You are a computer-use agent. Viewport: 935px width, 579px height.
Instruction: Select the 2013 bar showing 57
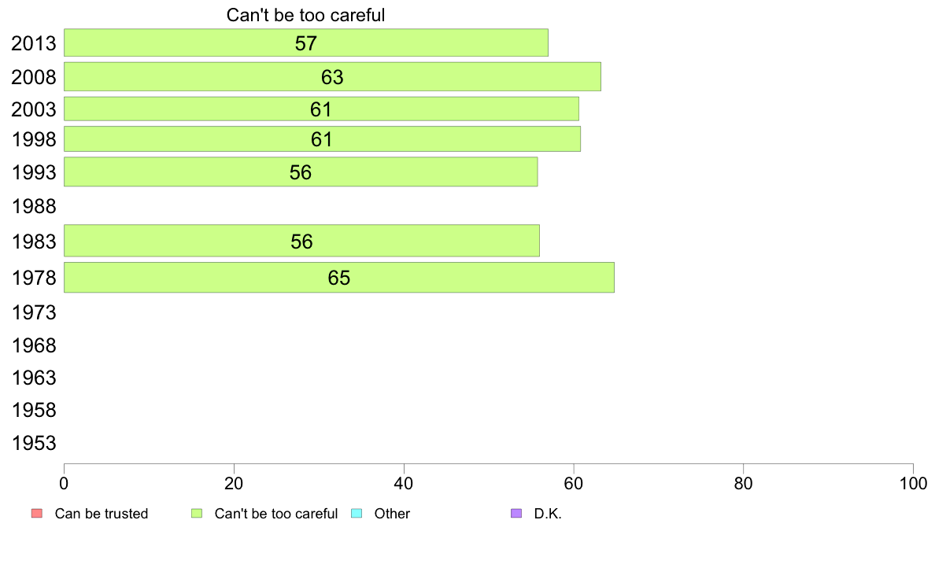305,42
